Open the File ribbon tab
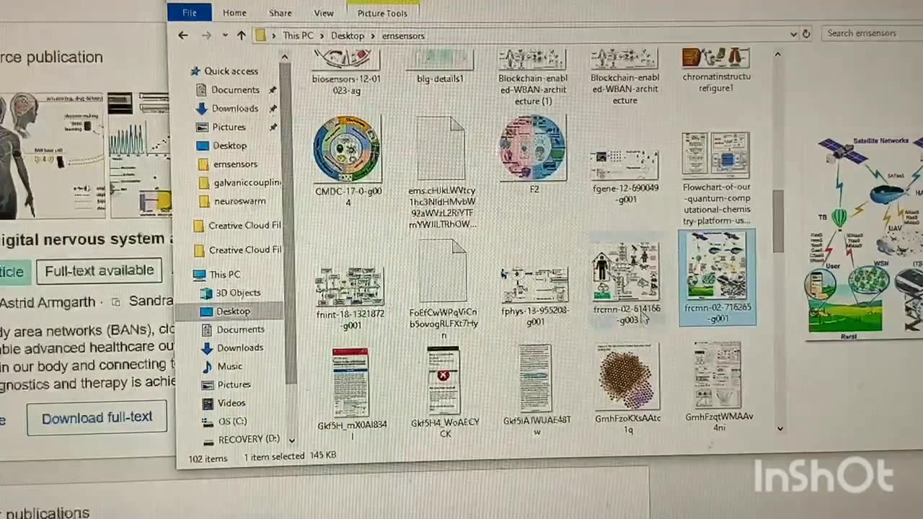The height and width of the screenshot is (519, 923). point(189,12)
